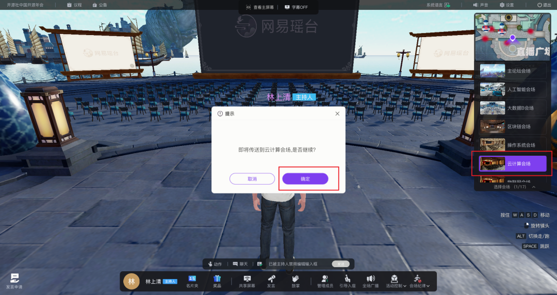The image size is (557, 295).
Task: Click 鼓掌 applause icon
Action: (x=296, y=282)
